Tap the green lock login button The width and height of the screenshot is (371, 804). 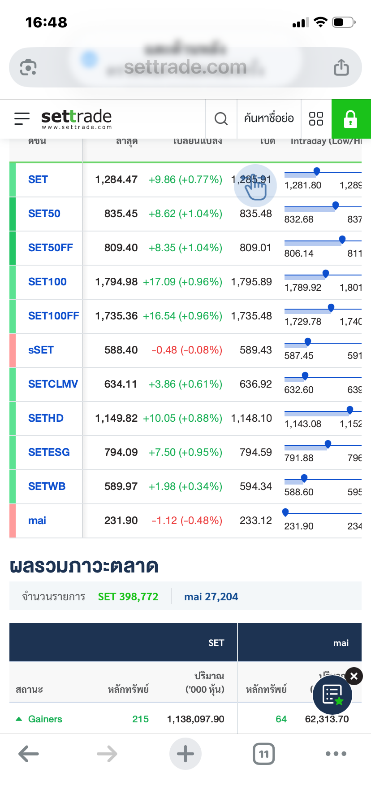[350, 119]
